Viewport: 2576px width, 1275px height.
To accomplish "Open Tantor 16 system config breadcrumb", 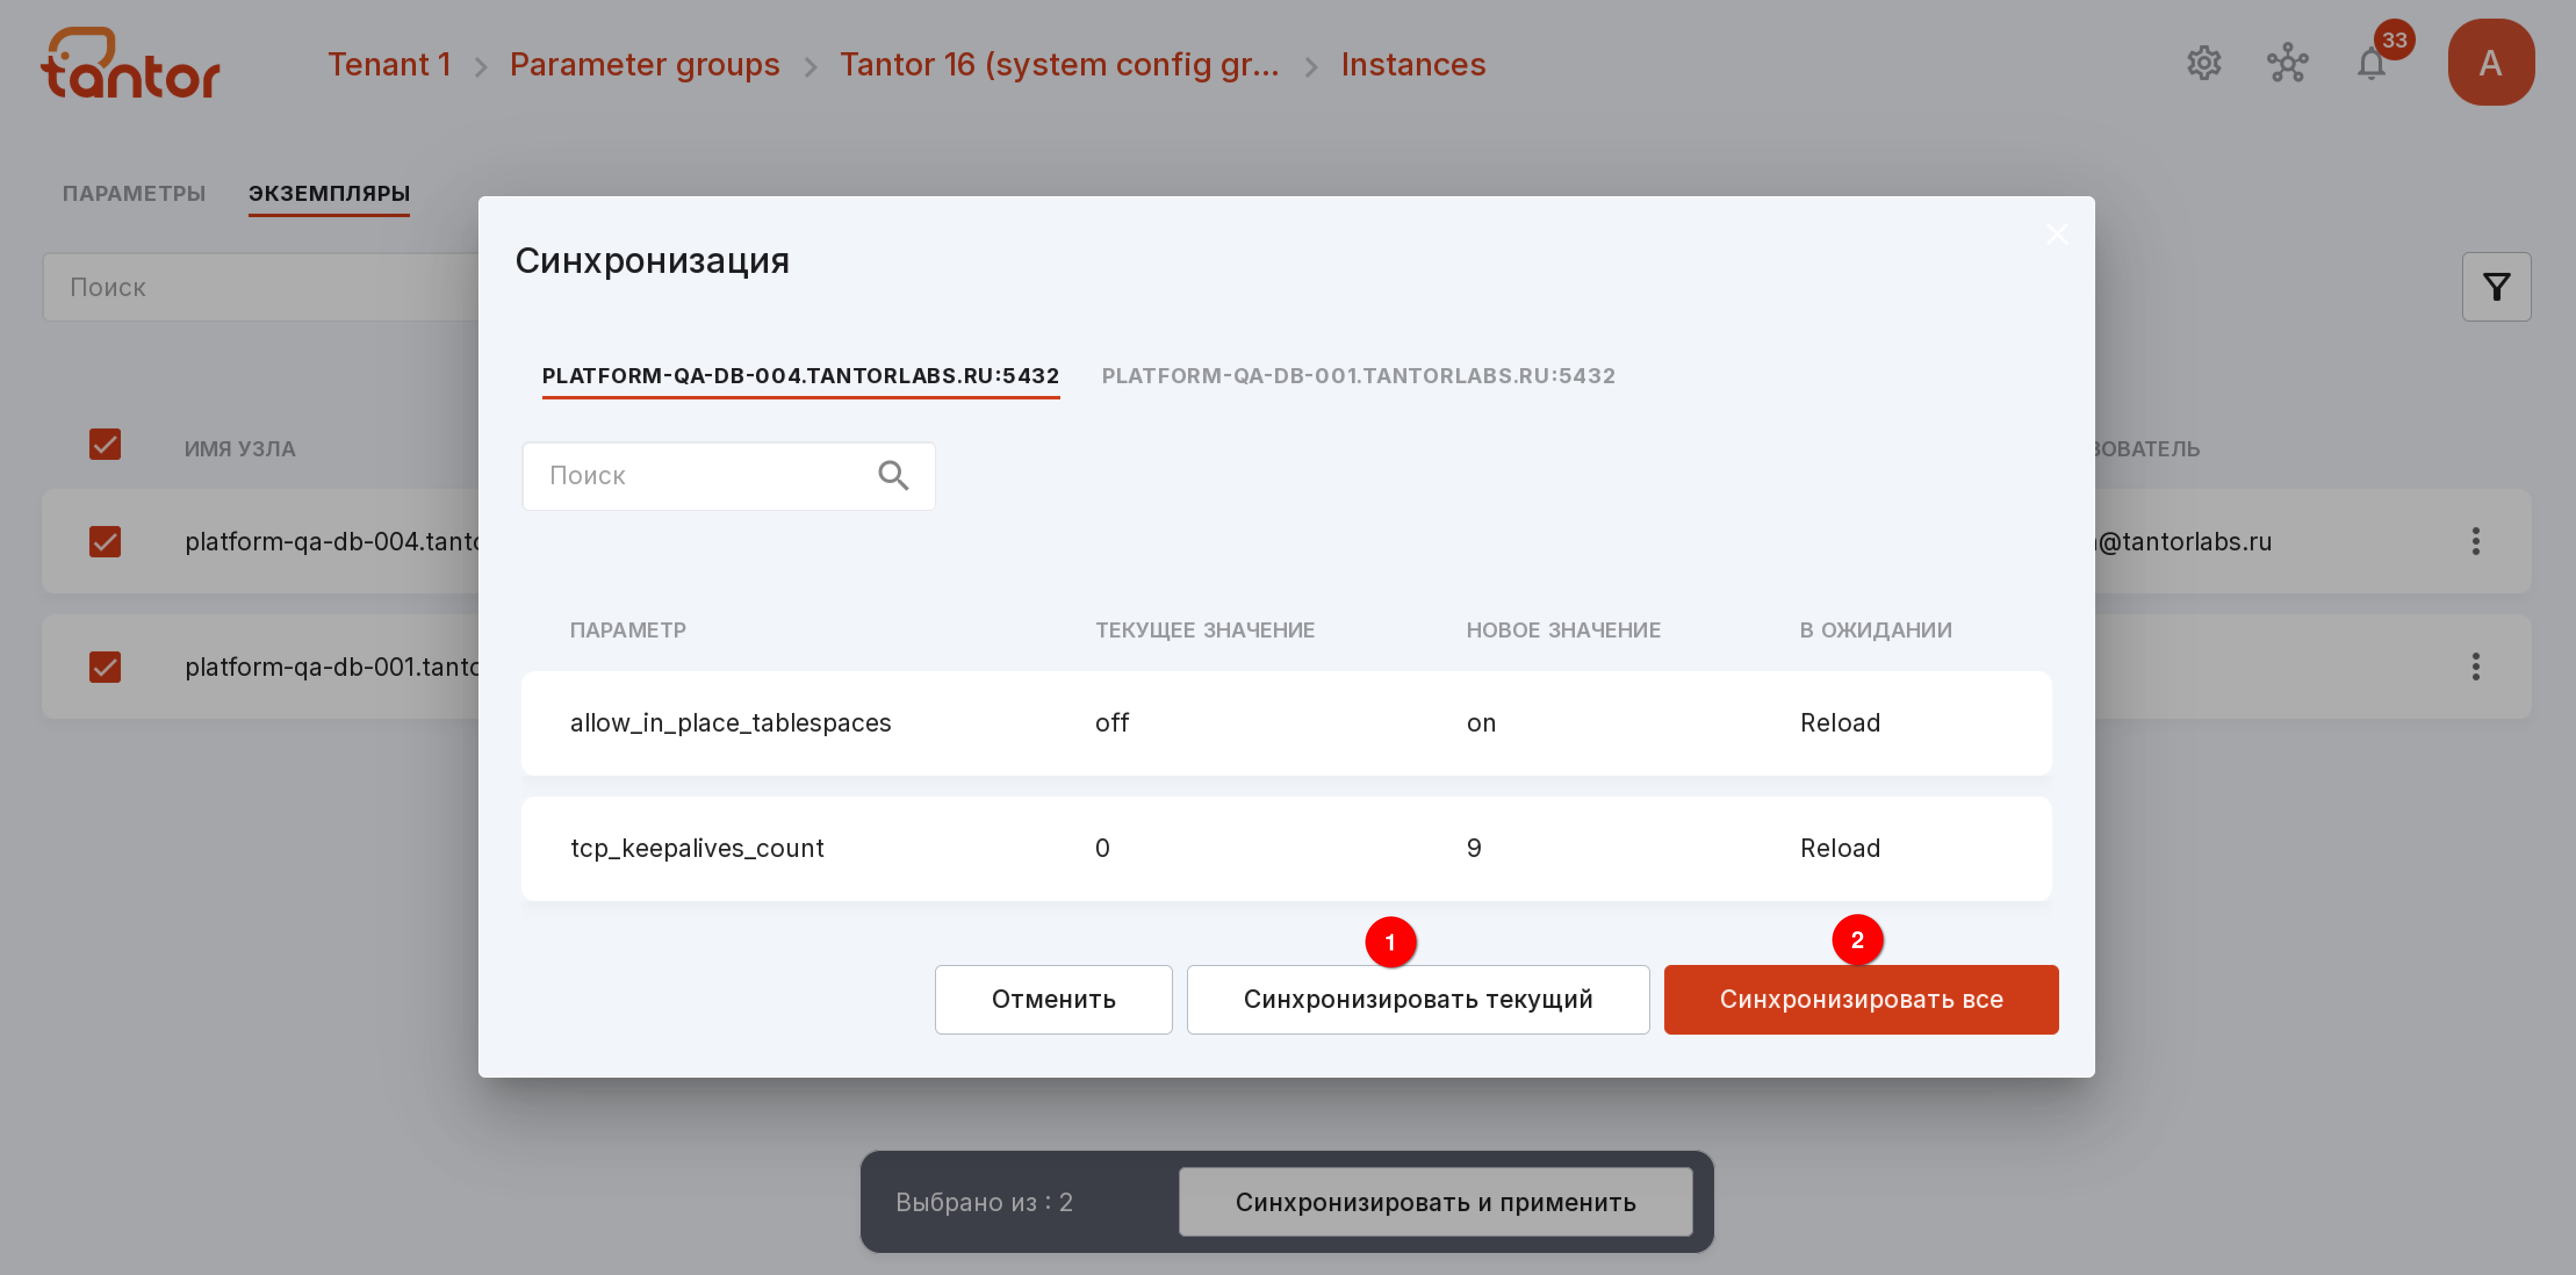I will pos(1059,64).
